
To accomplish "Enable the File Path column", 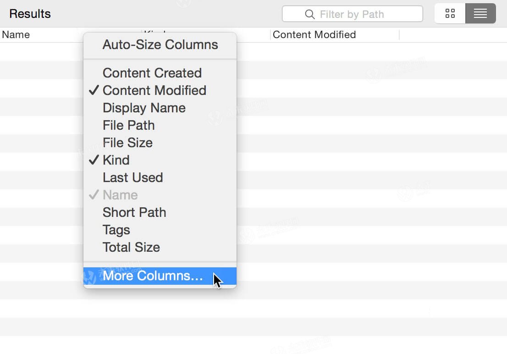I will click(128, 125).
